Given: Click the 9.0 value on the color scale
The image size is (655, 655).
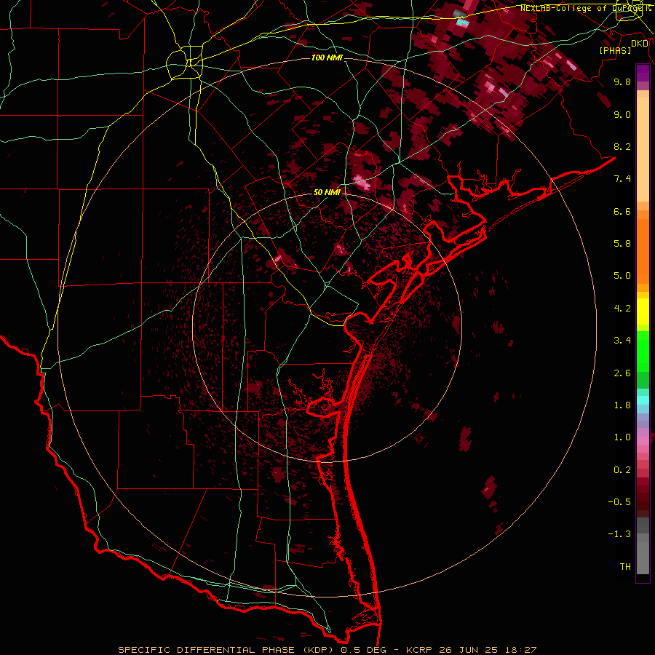Looking at the screenshot, I should (x=622, y=114).
